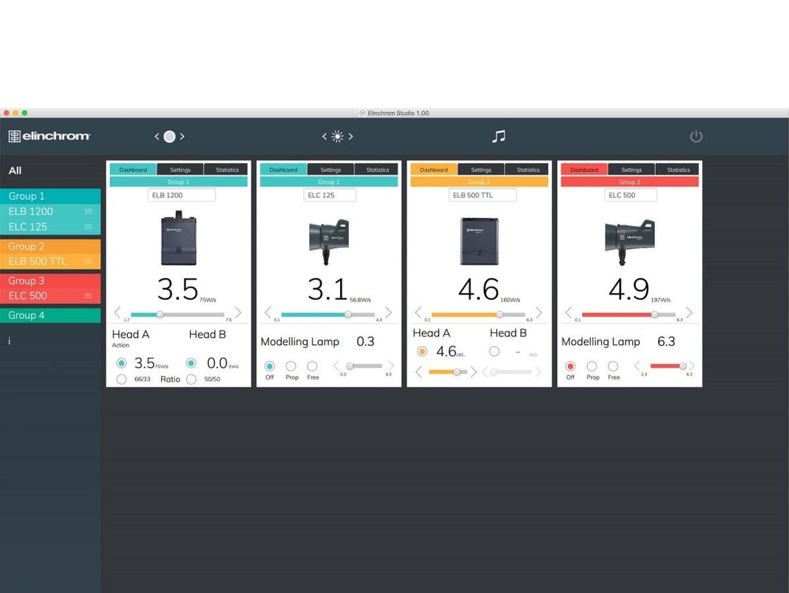Select All in the sidebar
Image resolution: width=789 pixels, height=593 pixels.
tap(15, 171)
